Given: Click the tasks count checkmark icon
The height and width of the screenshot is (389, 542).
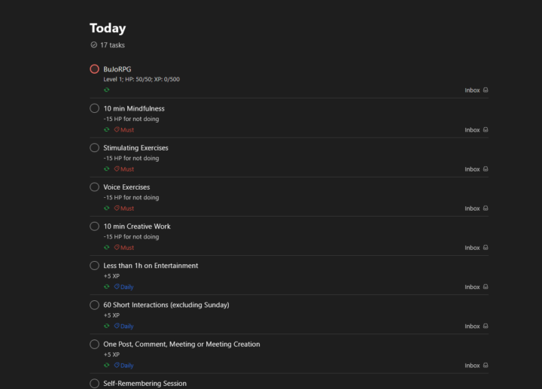Looking at the screenshot, I should (x=93, y=45).
